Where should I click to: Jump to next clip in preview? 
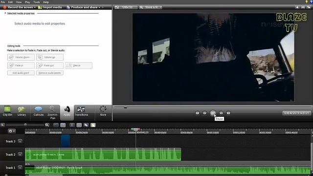pyautogui.click(x=228, y=113)
